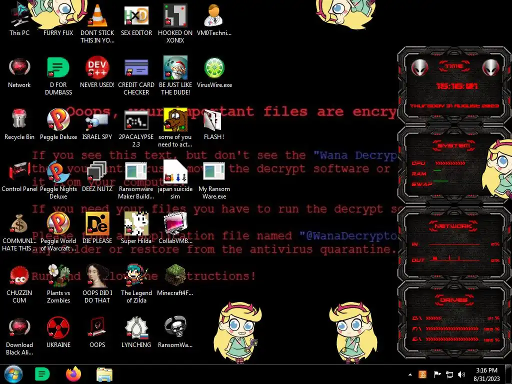Viewport: 512px width, 384px height.
Task: Open the 2PACALYPSE 2.3 console shortcut
Action: [x=136, y=128]
